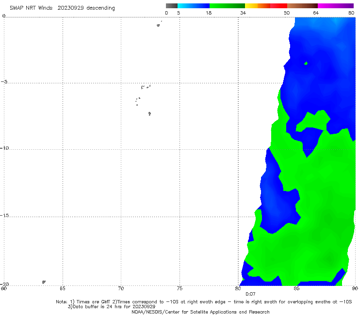Click the colorbar label '5'
This screenshot has width=359, height=315.
(x=179, y=13)
